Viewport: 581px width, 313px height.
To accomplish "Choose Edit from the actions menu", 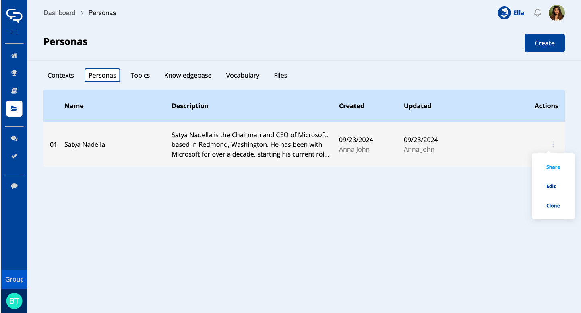I will [551, 186].
